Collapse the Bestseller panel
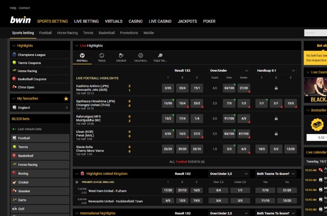Viewport: 327px width, 216px height. tap(308, 110)
